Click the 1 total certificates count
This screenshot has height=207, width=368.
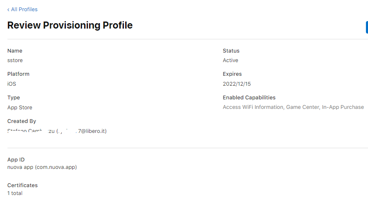15,193
